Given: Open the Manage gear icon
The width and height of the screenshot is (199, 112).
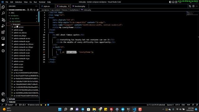Looking at the screenshot, I should [3, 100].
